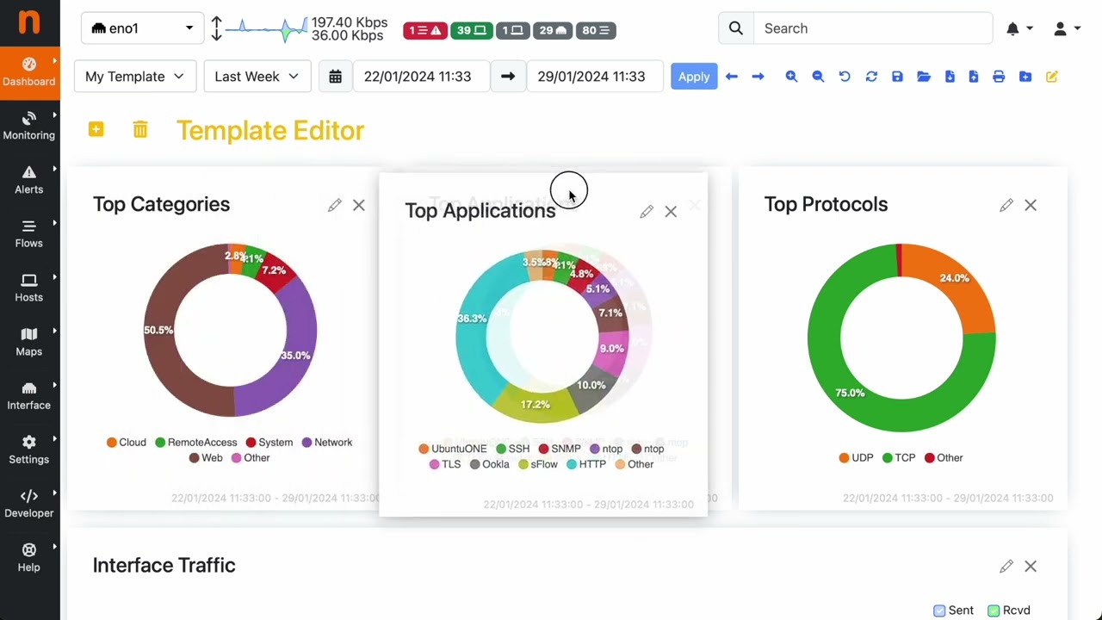1102x620 pixels.
Task: Toggle the Sent legend in Interface Traffic
Action: pyautogui.click(x=954, y=611)
